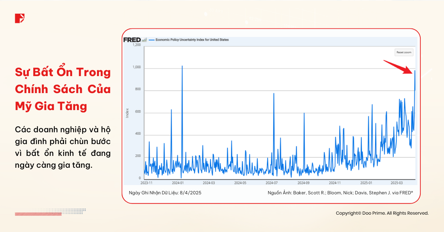Click the small chart icon beside FRED
Image resolution: width=444 pixels, height=232 pixels.
tap(144, 40)
